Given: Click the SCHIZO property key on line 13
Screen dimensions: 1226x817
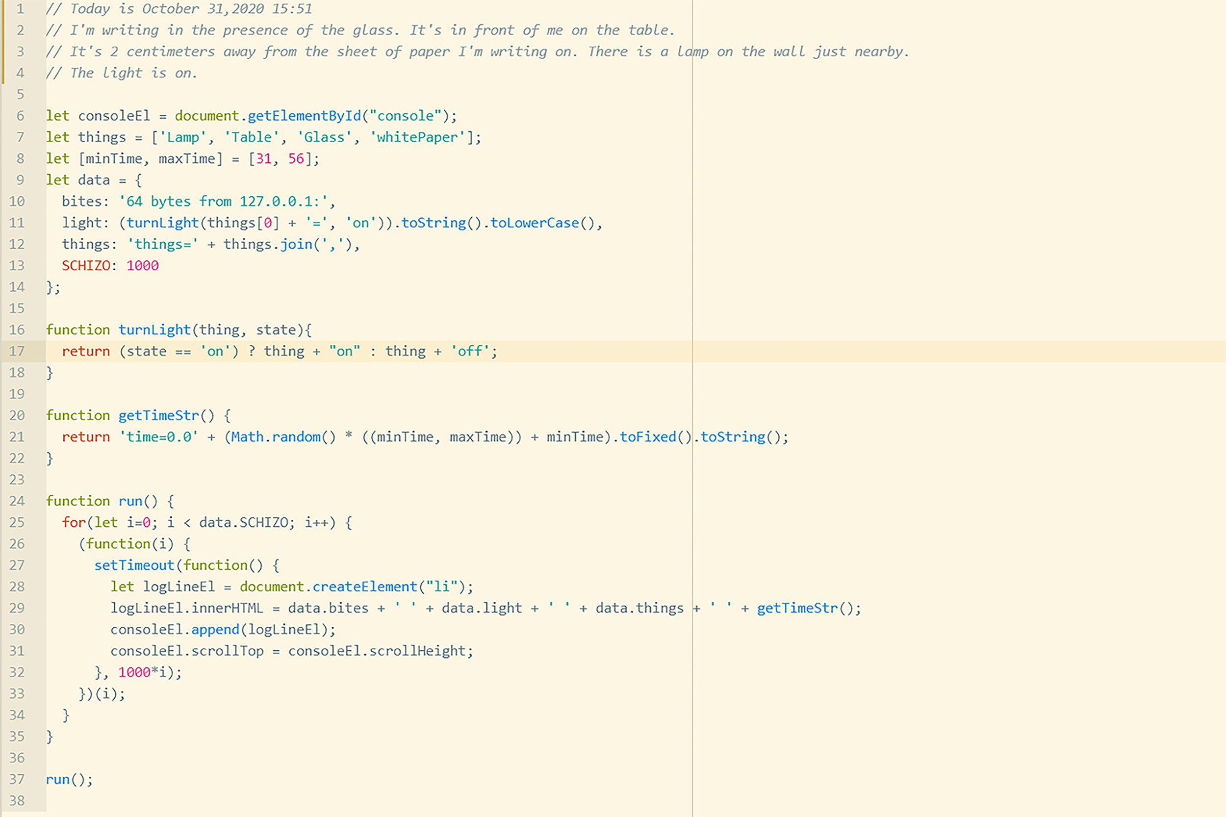Looking at the screenshot, I should (86, 266).
